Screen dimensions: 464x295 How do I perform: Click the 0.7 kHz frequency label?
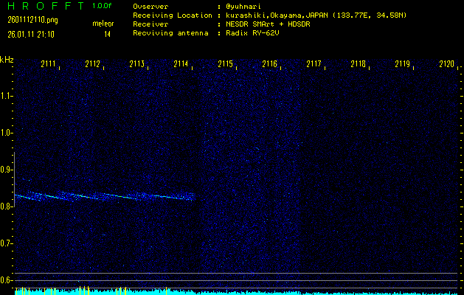click(6, 243)
